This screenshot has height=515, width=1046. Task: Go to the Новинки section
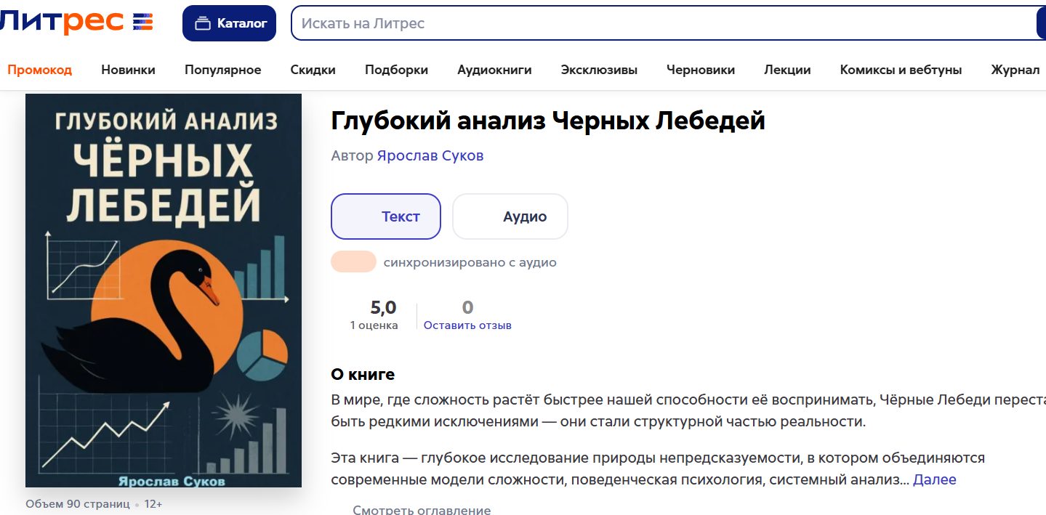(x=128, y=70)
